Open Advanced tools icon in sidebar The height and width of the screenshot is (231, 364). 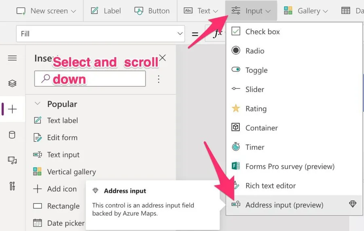coord(12,186)
